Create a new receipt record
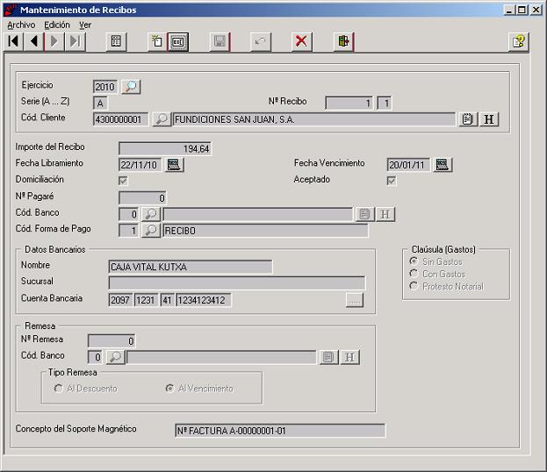The image size is (547, 472). 157,42
